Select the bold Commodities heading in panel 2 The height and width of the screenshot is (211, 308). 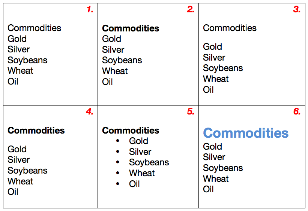click(131, 28)
